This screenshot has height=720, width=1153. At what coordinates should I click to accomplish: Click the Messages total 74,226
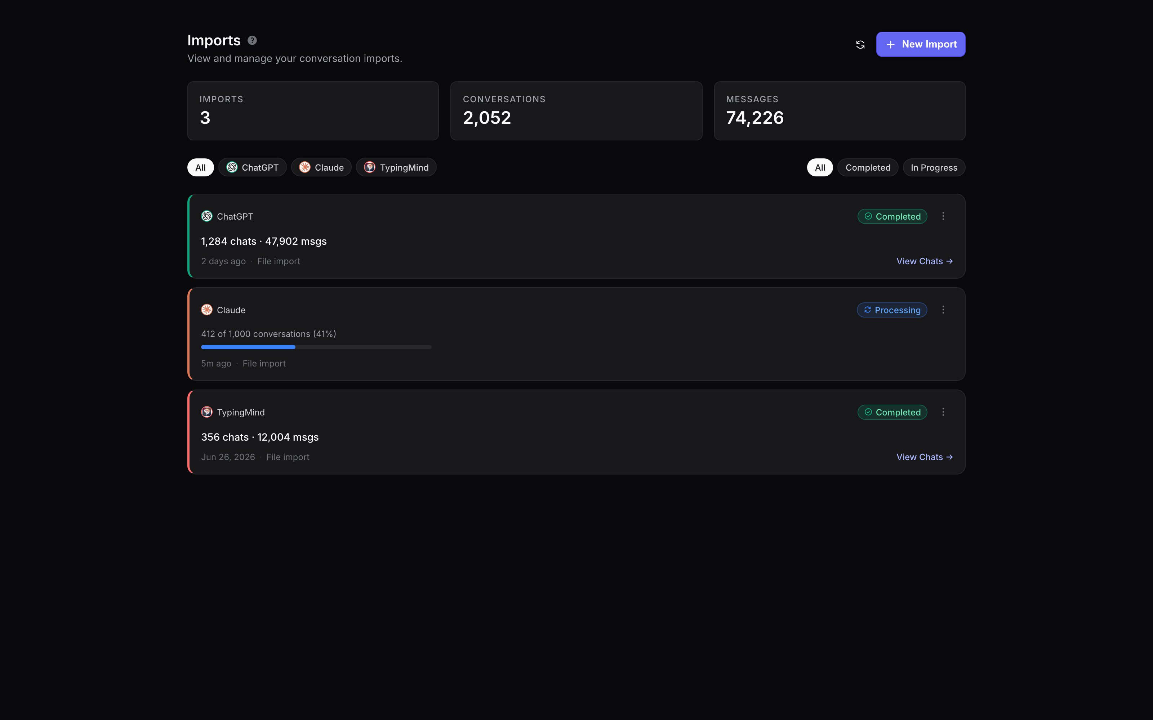(x=755, y=118)
